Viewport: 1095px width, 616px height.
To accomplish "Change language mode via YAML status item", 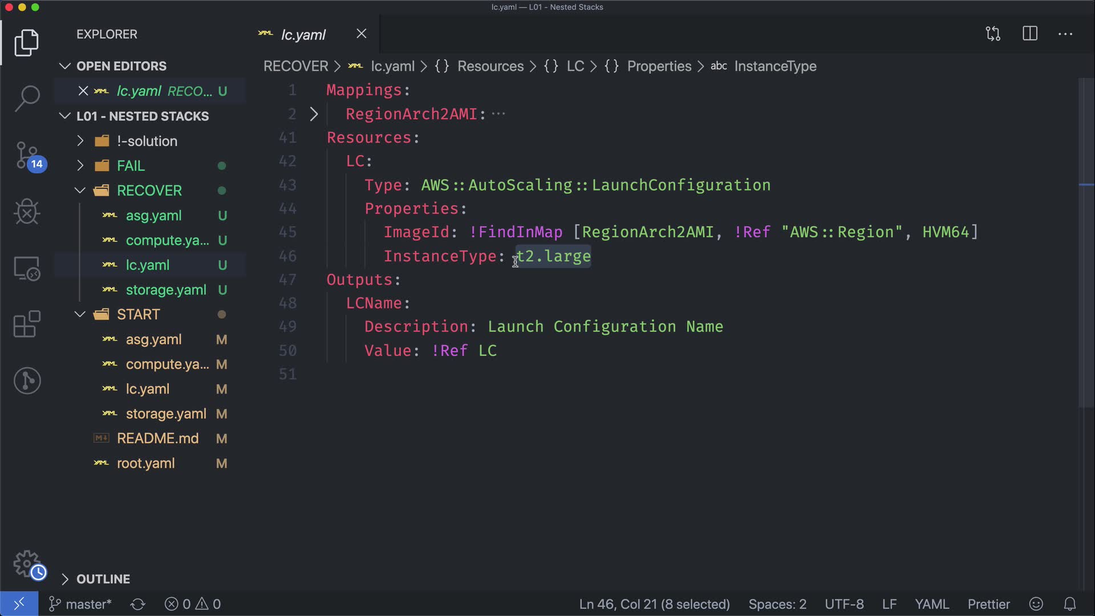I will click(x=931, y=604).
